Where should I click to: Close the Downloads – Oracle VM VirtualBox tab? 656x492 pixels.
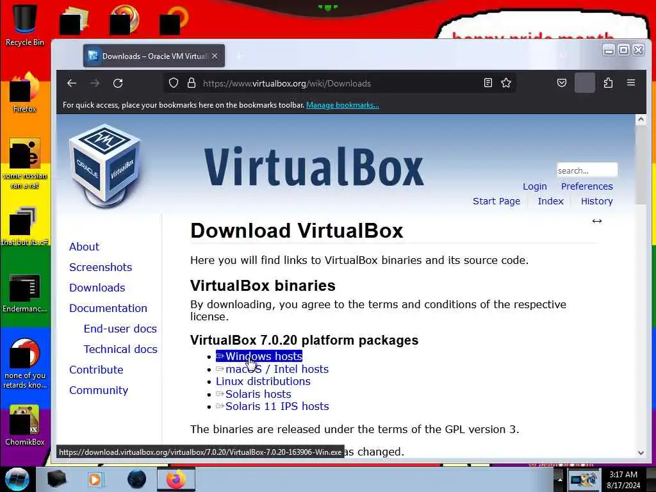pos(215,56)
